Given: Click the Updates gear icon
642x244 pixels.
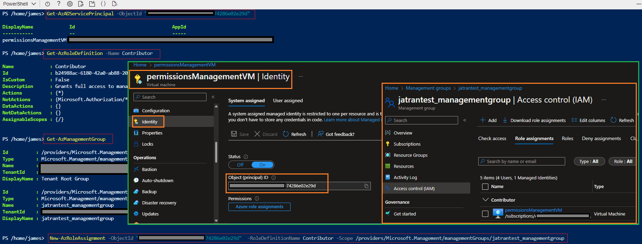Looking at the screenshot, I should (136, 214).
